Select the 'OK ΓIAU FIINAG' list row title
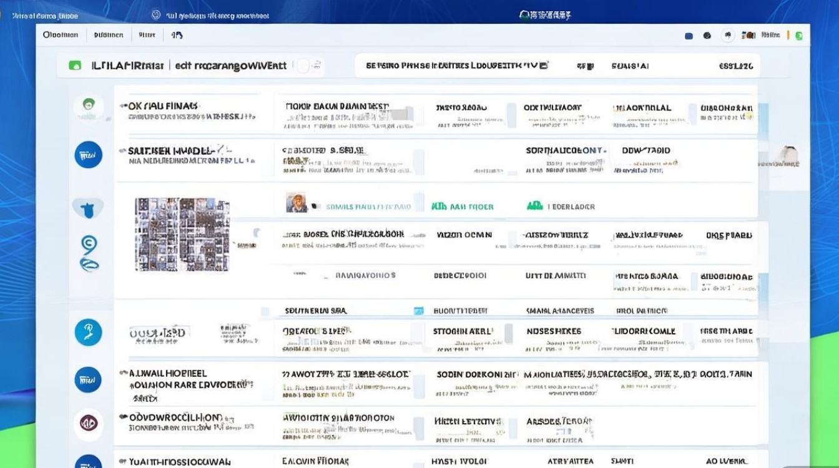Image resolution: width=839 pixels, height=468 pixels. (x=162, y=107)
